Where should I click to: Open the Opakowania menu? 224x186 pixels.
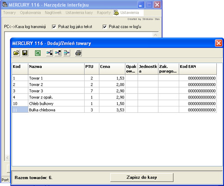[30, 13]
